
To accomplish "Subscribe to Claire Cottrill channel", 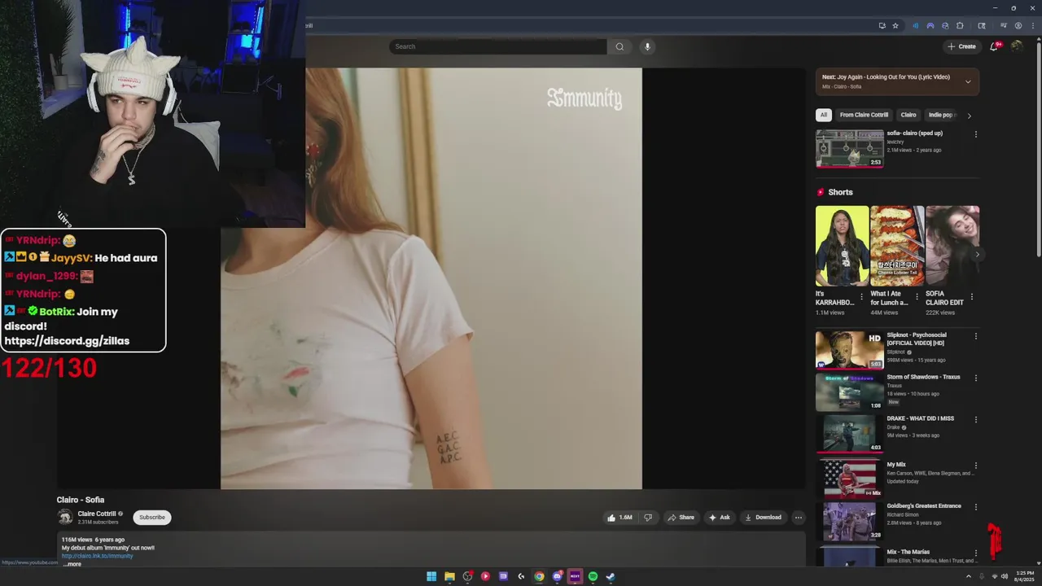I will pyautogui.click(x=152, y=517).
